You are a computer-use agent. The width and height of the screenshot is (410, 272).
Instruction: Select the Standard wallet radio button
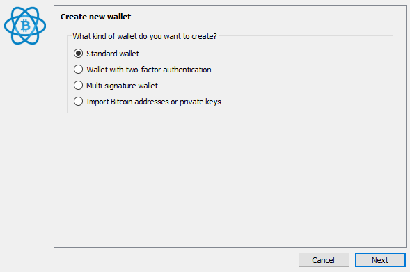point(78,54)
